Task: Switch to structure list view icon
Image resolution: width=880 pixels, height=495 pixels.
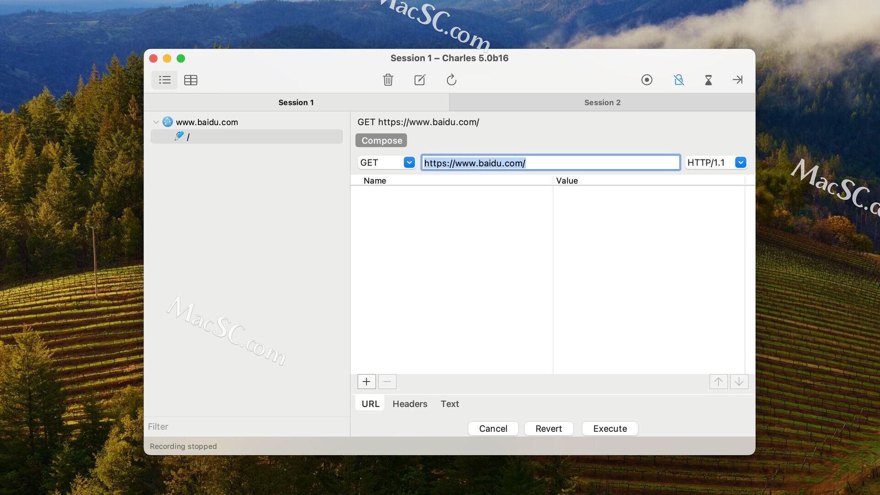Action: pyautogui.click(x=165, y=80)
